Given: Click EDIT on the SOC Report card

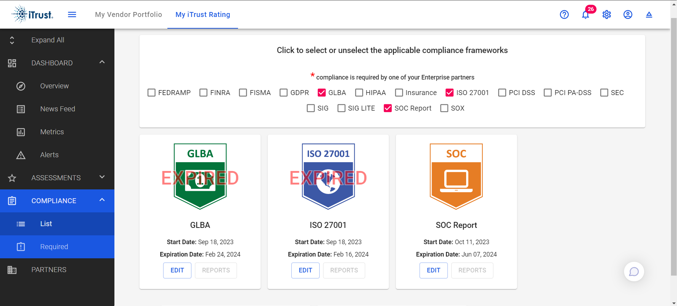Looking at the screenshot, I should [x=433, y=270].
